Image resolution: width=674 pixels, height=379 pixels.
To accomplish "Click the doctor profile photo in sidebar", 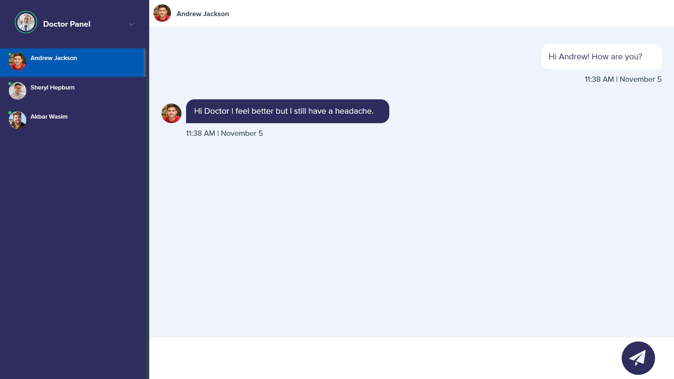I will 26,22.
